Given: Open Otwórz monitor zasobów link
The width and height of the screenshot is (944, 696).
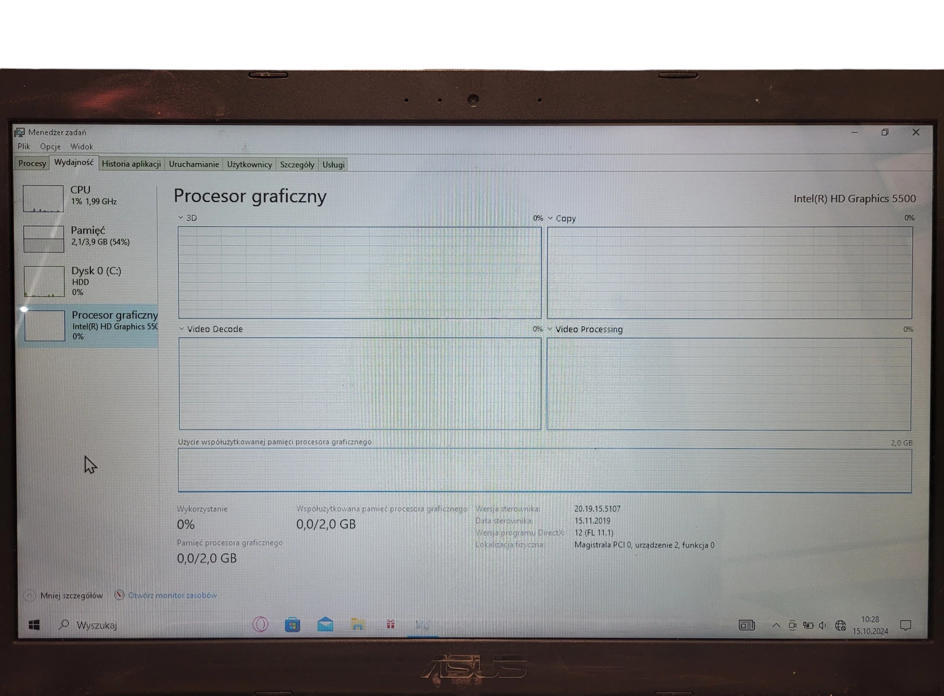Looking at the screenshot, I should point(172,595).
